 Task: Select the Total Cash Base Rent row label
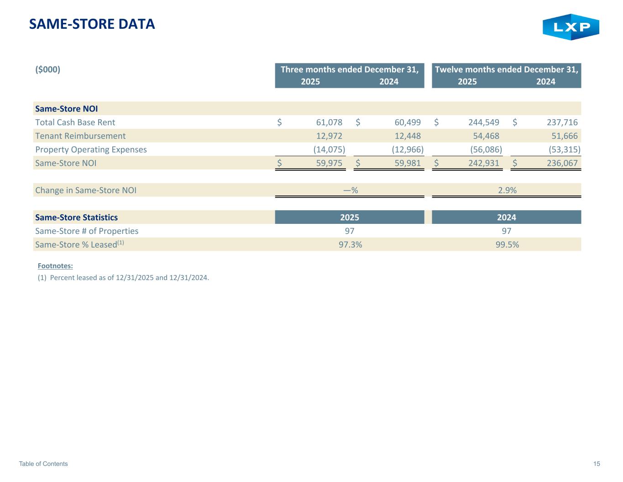point(75,122)
